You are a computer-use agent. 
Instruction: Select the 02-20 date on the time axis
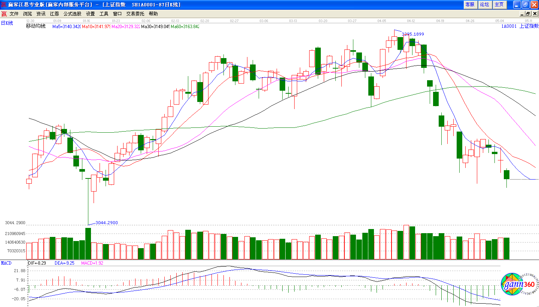(x=205, y=21)
